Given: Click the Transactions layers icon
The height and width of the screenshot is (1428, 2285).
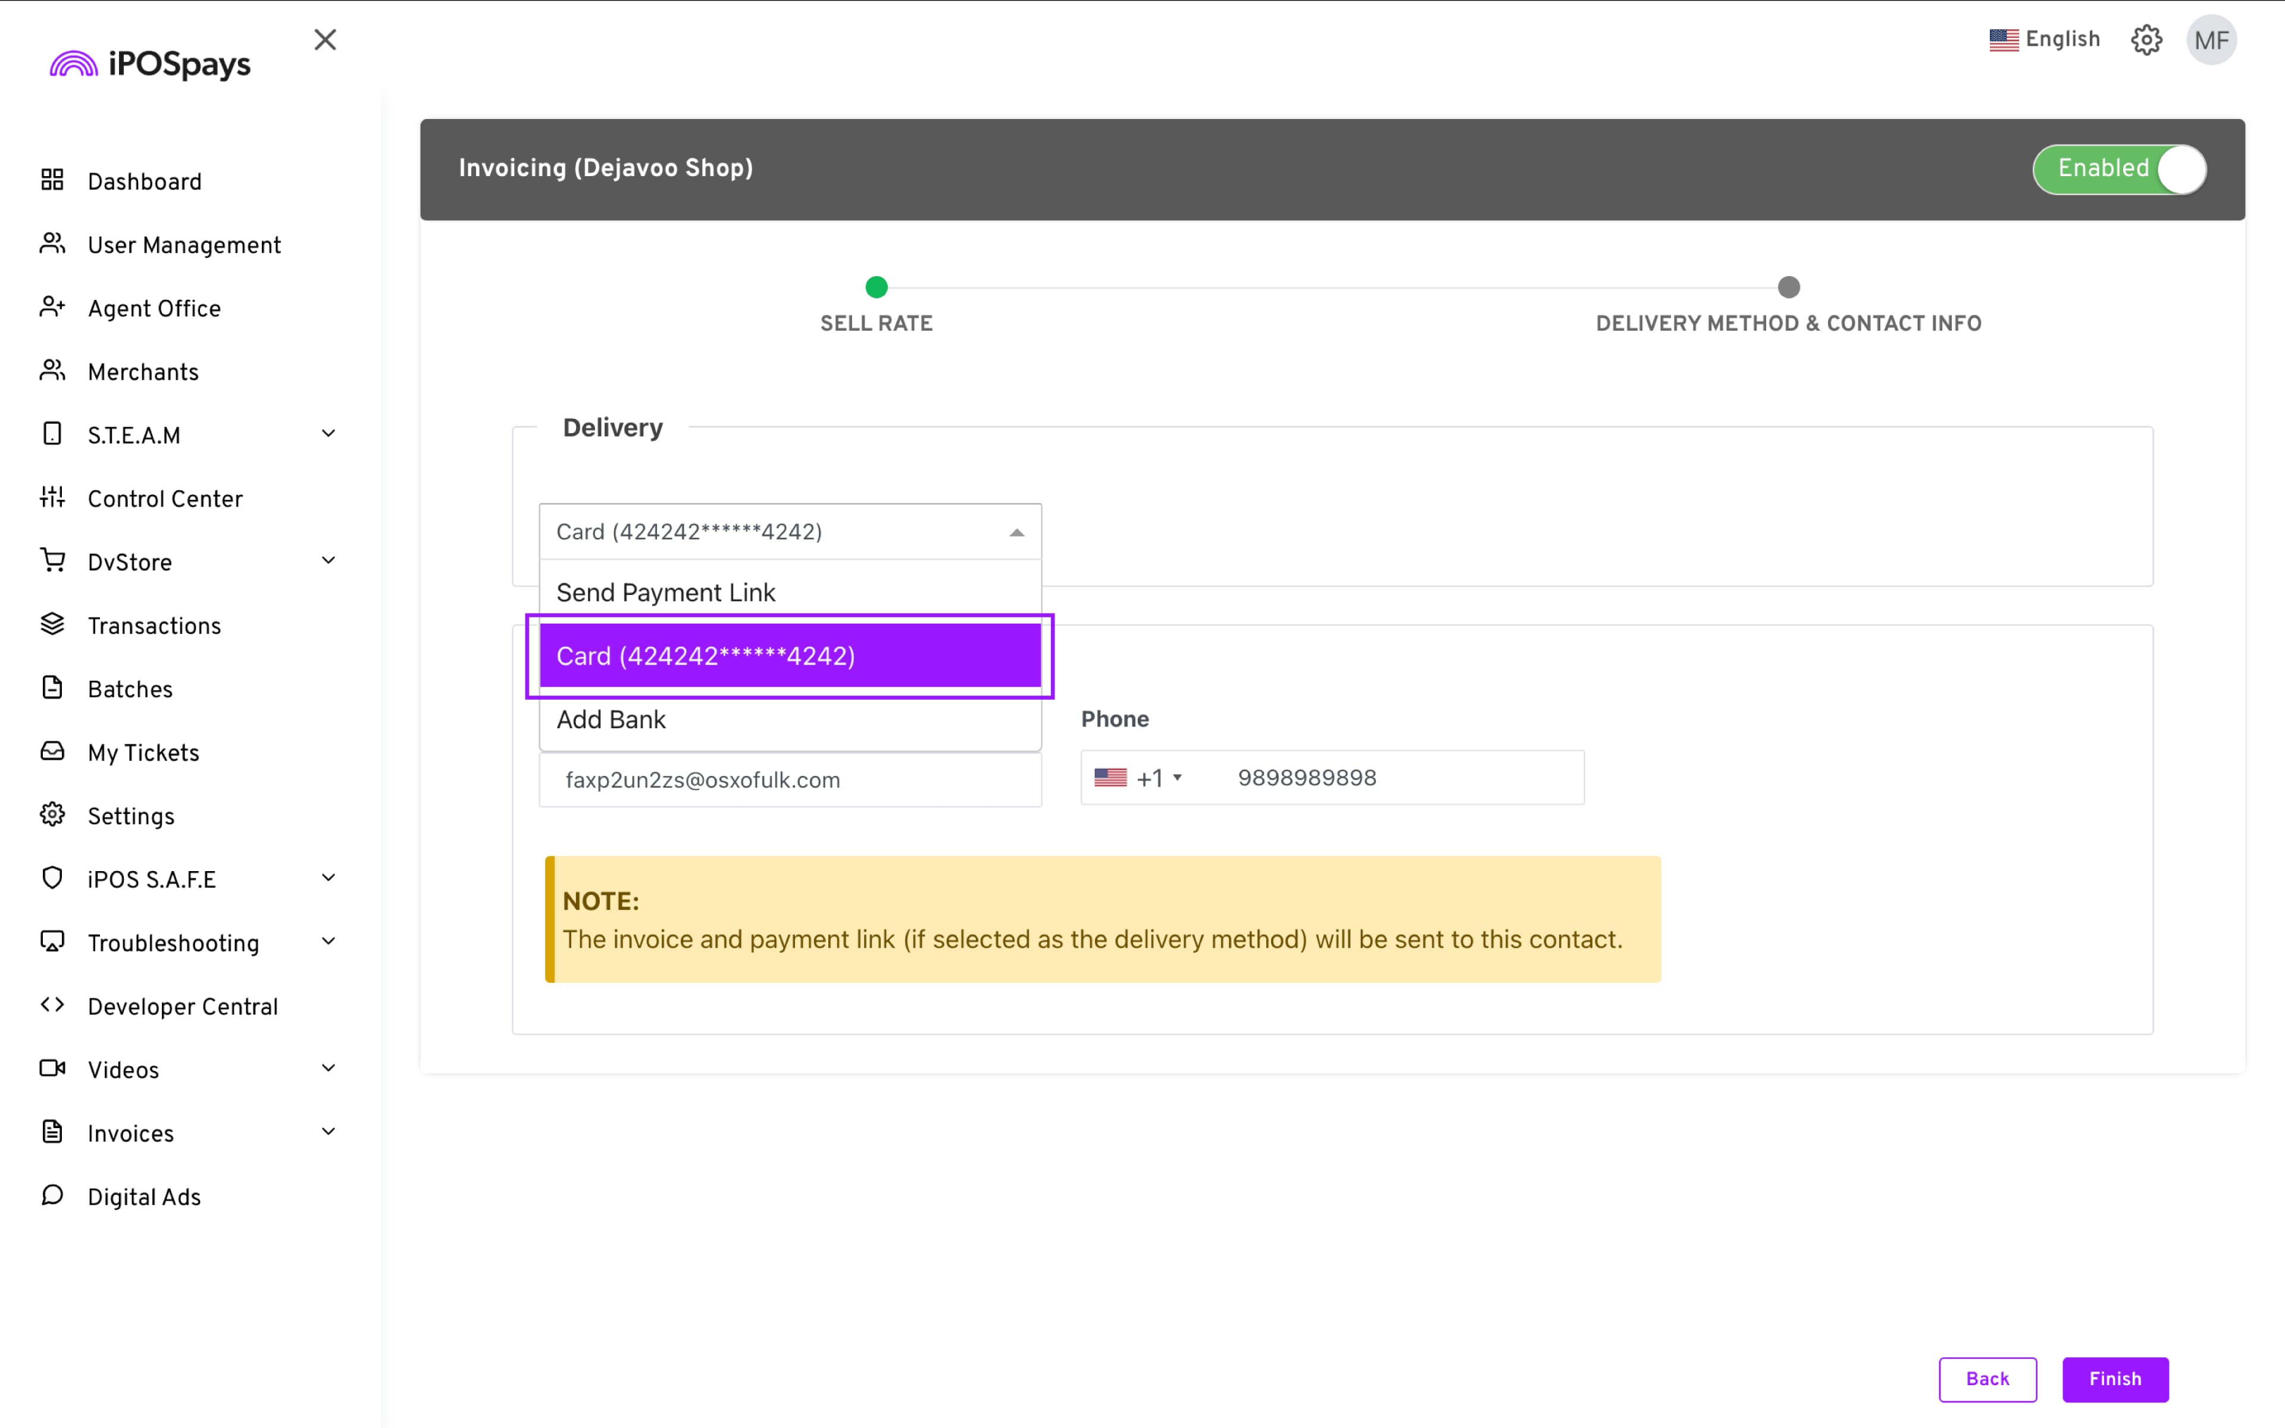Looking at the screenshot, I should tap(52, 624).
